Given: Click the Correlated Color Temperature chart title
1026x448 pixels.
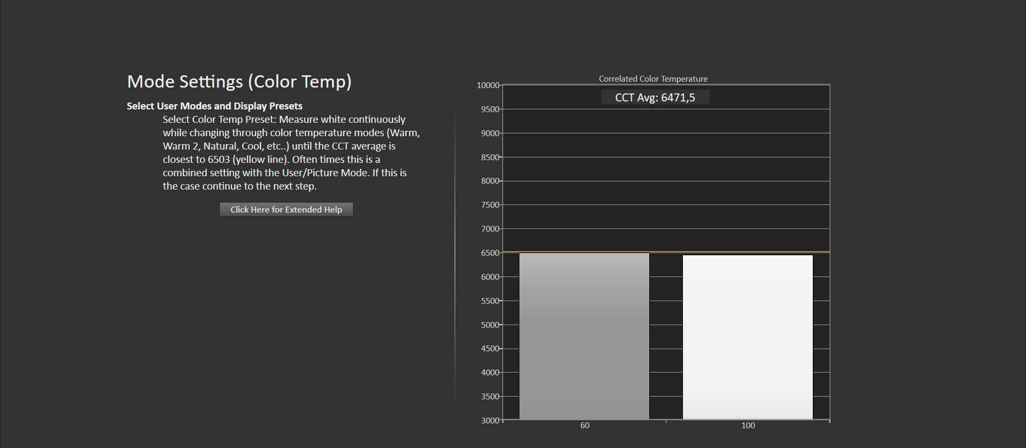Looking at the screenshot, I should (x=653, y=78).
